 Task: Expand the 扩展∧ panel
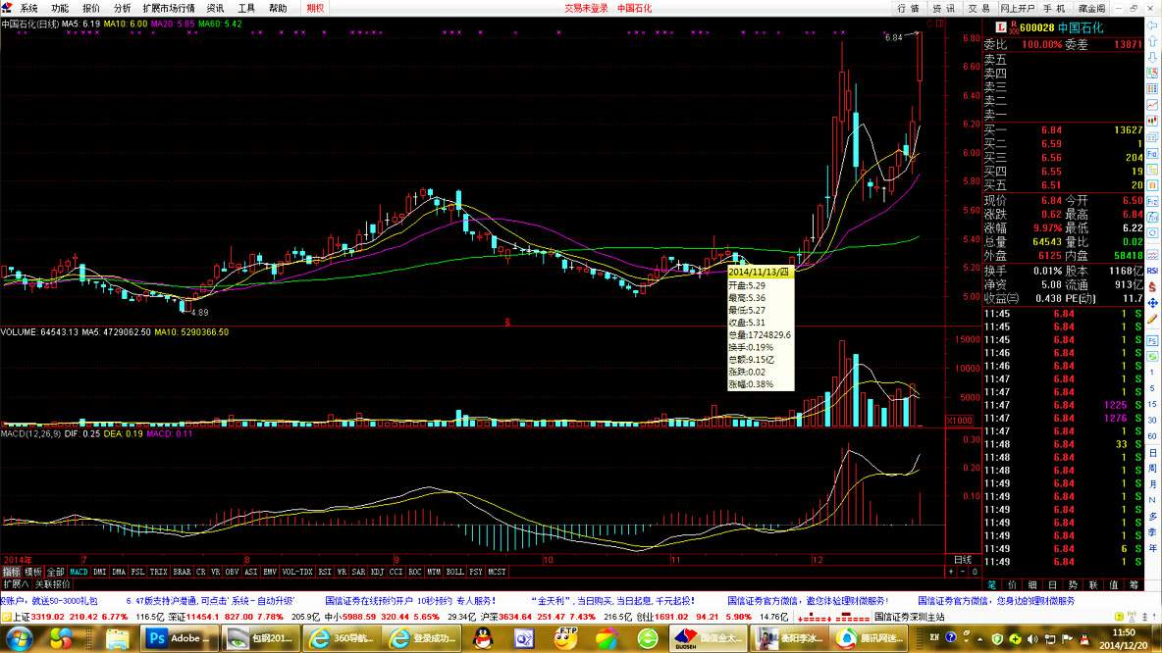[16, 585]
